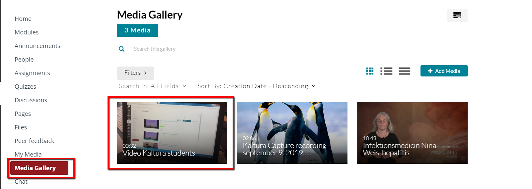Screen dimensions: 532x189
Task: Open the Infektionsmedicin Nina Weis_hepatitis video
Action: click(412, 133)
